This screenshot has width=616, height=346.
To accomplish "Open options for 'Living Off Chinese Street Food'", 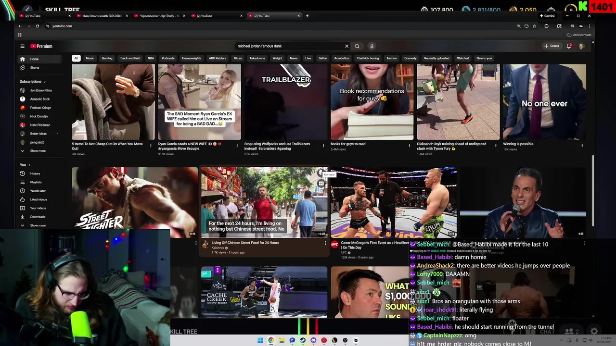I will 325,243.
